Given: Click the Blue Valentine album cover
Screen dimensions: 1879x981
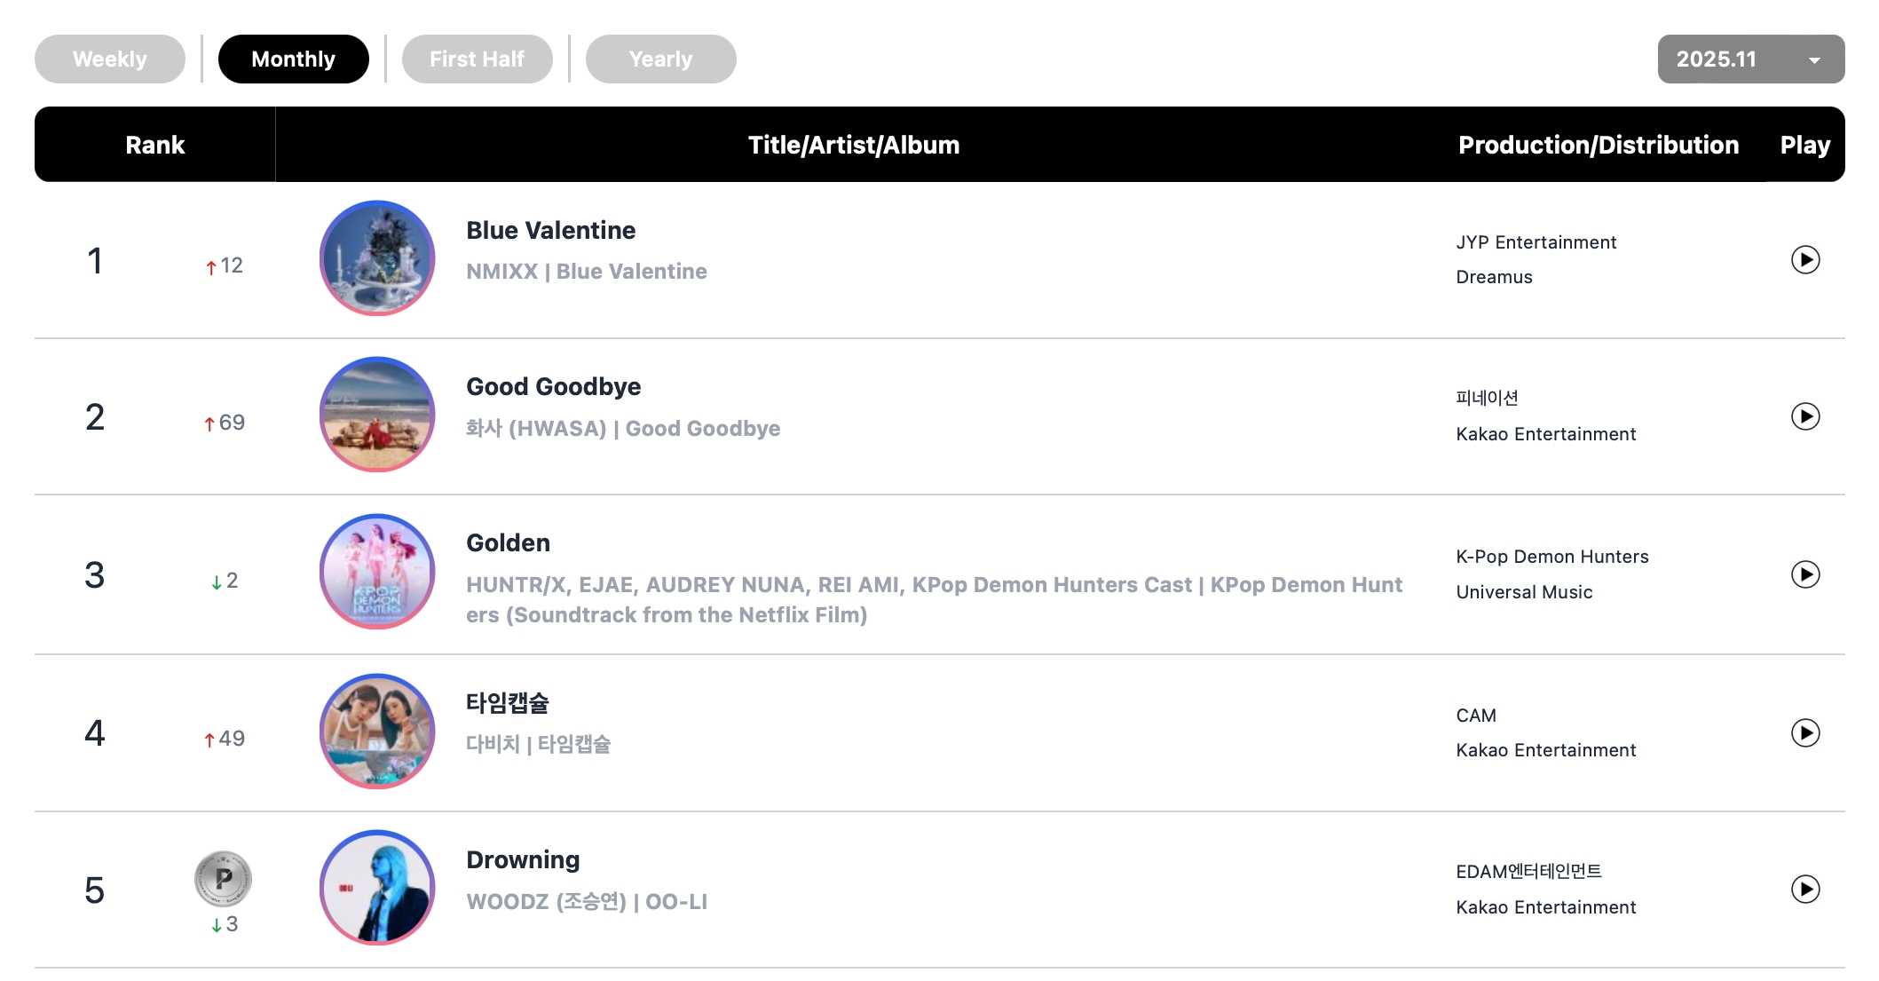Looking at the screenshot, I should coord(377,258).
